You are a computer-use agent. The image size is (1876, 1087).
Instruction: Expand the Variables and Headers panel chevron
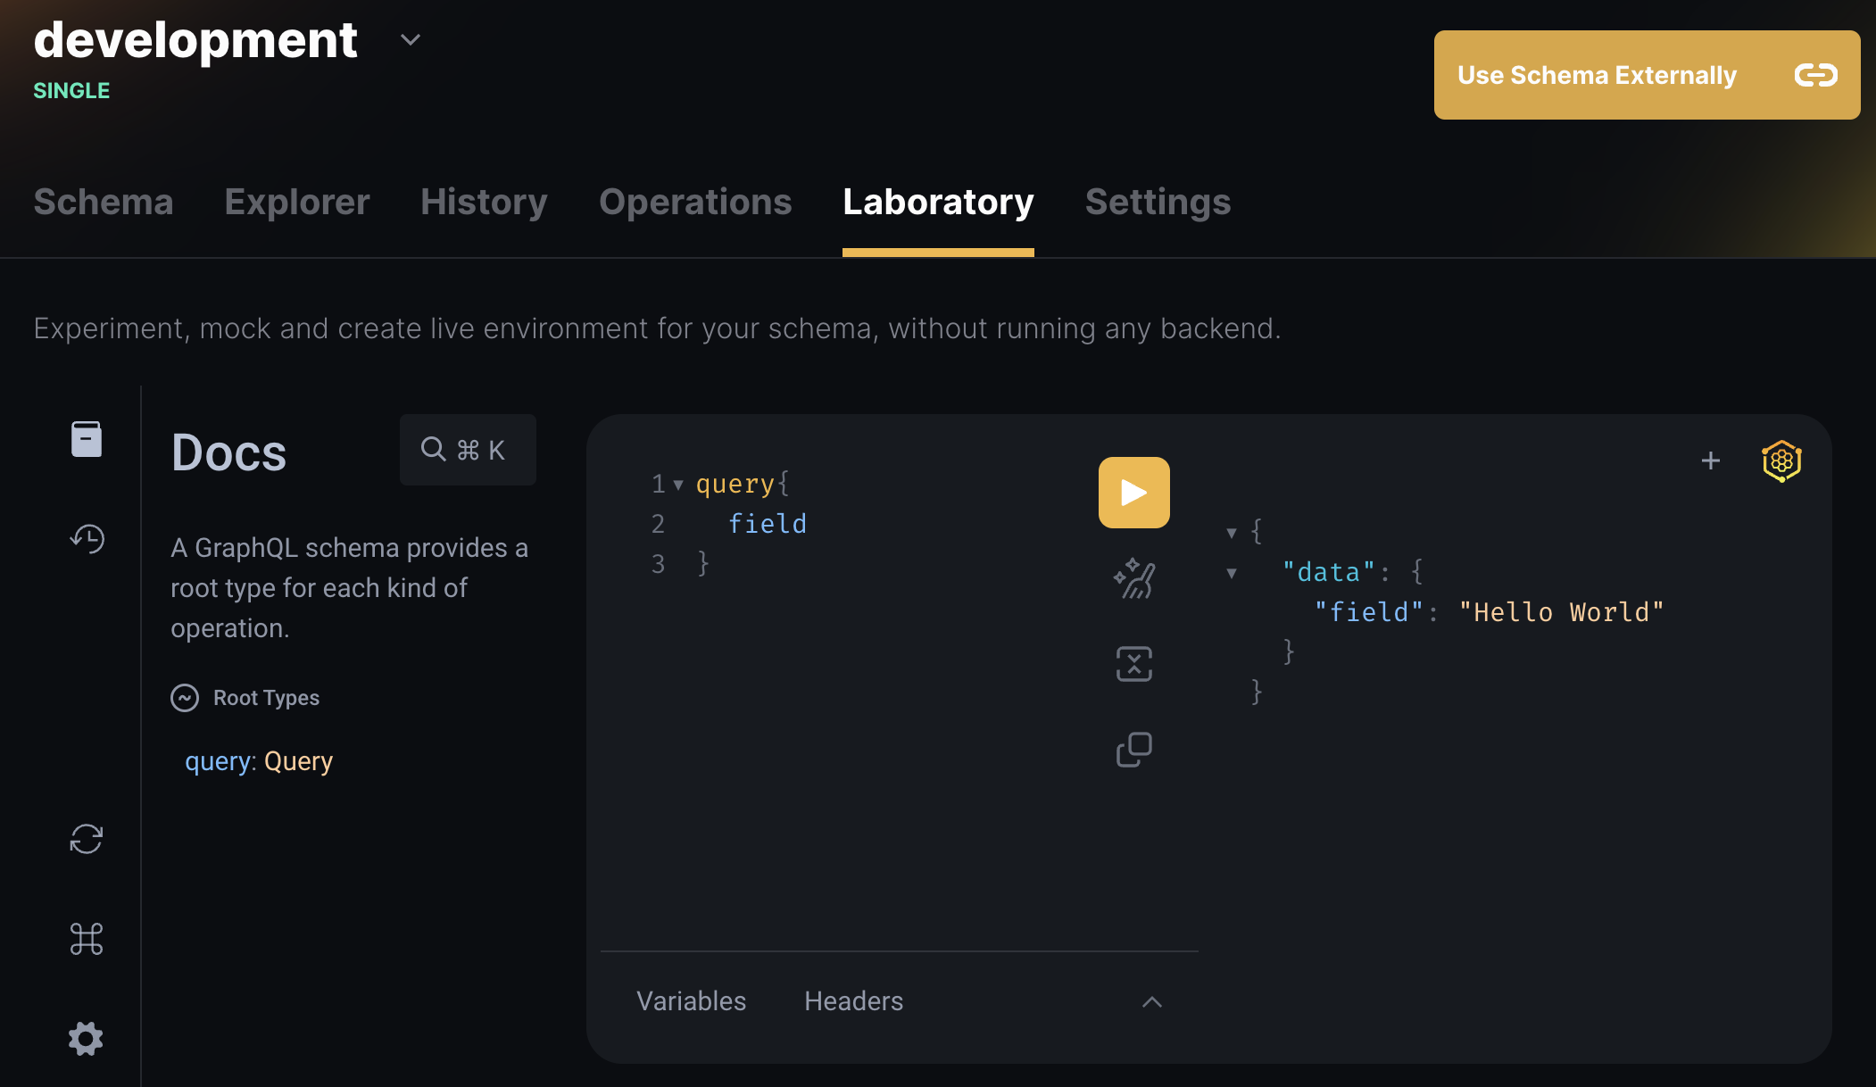pos(1151,1001)
